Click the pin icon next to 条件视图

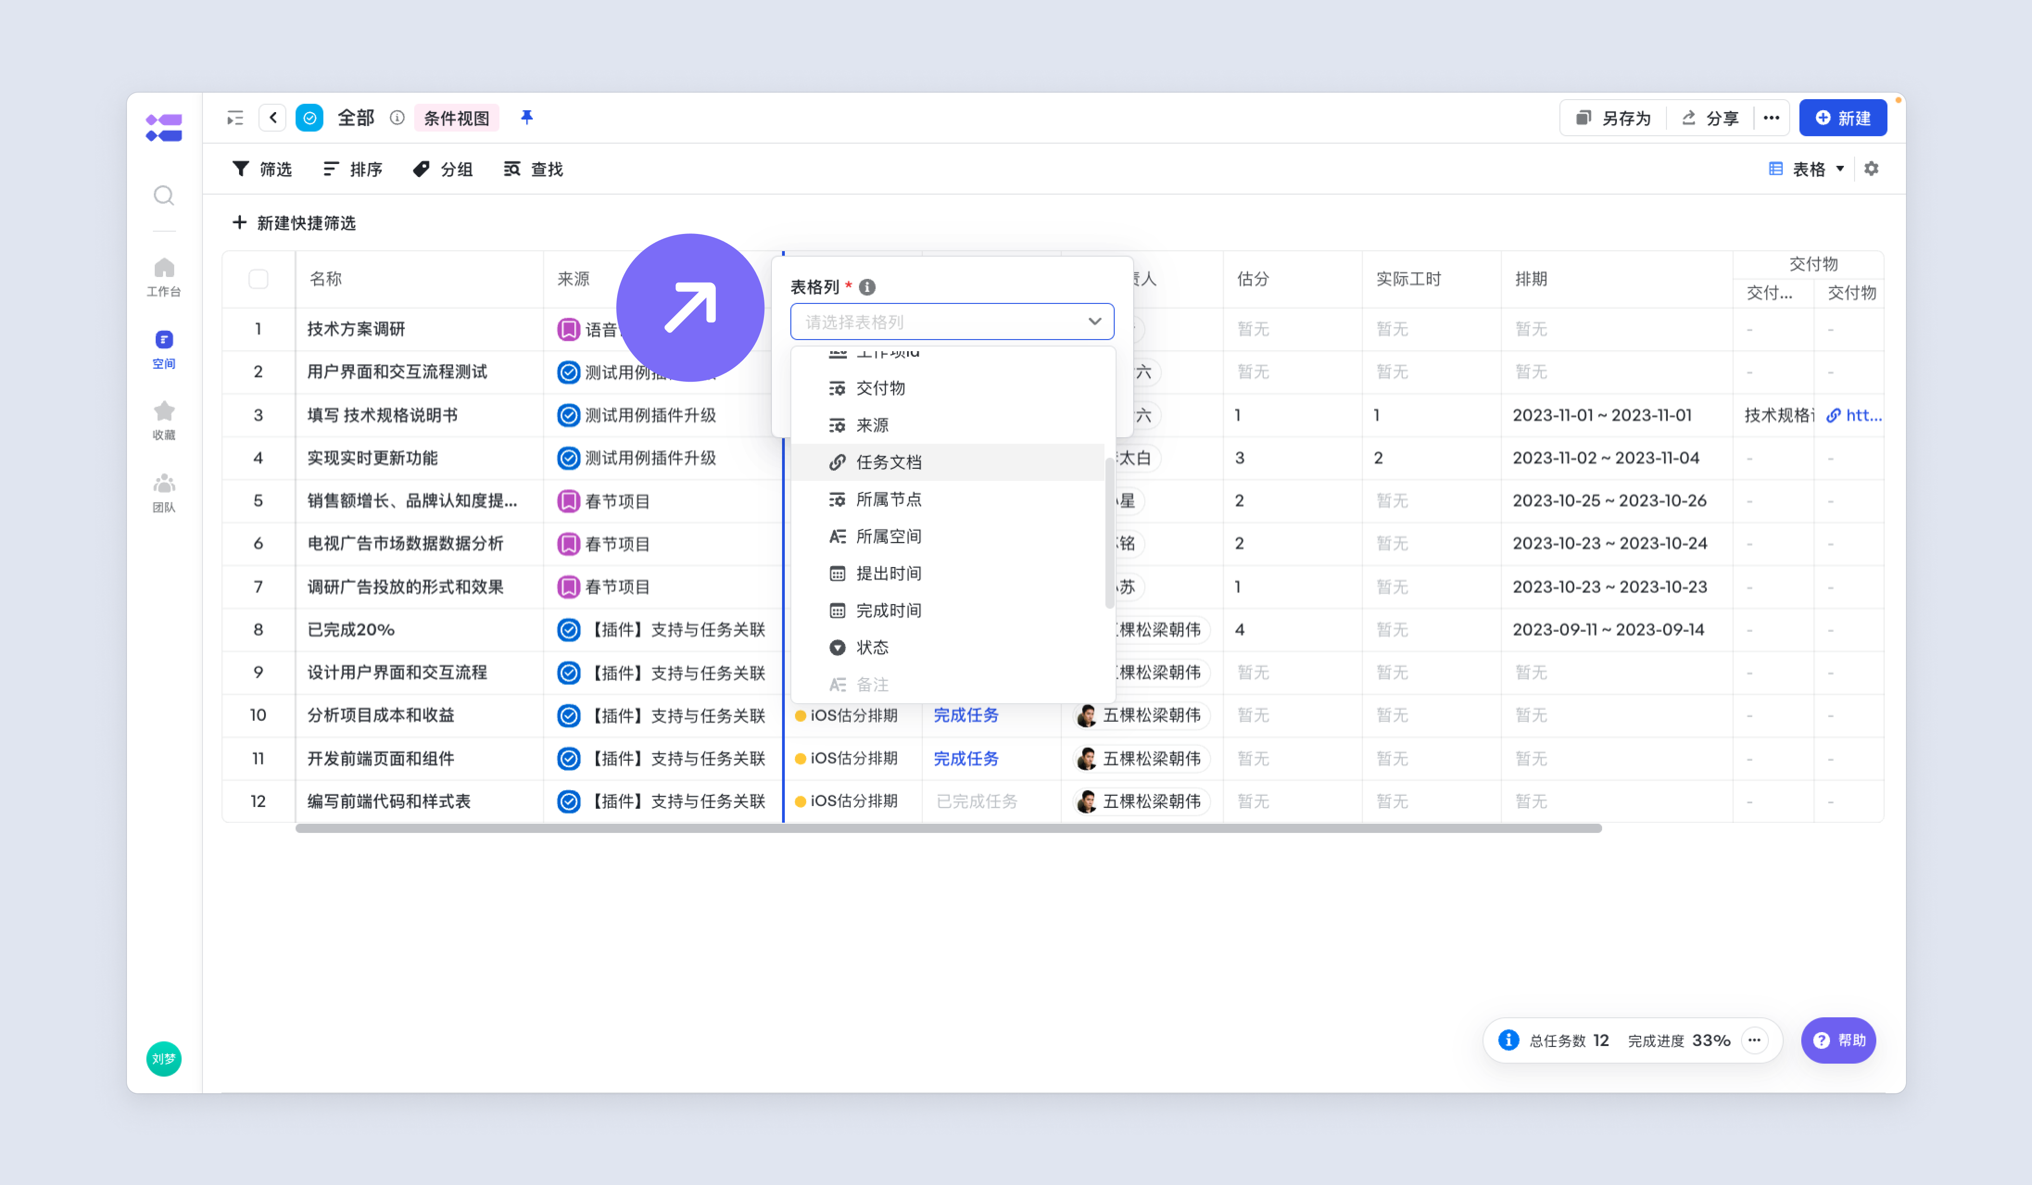click(527, 118)
